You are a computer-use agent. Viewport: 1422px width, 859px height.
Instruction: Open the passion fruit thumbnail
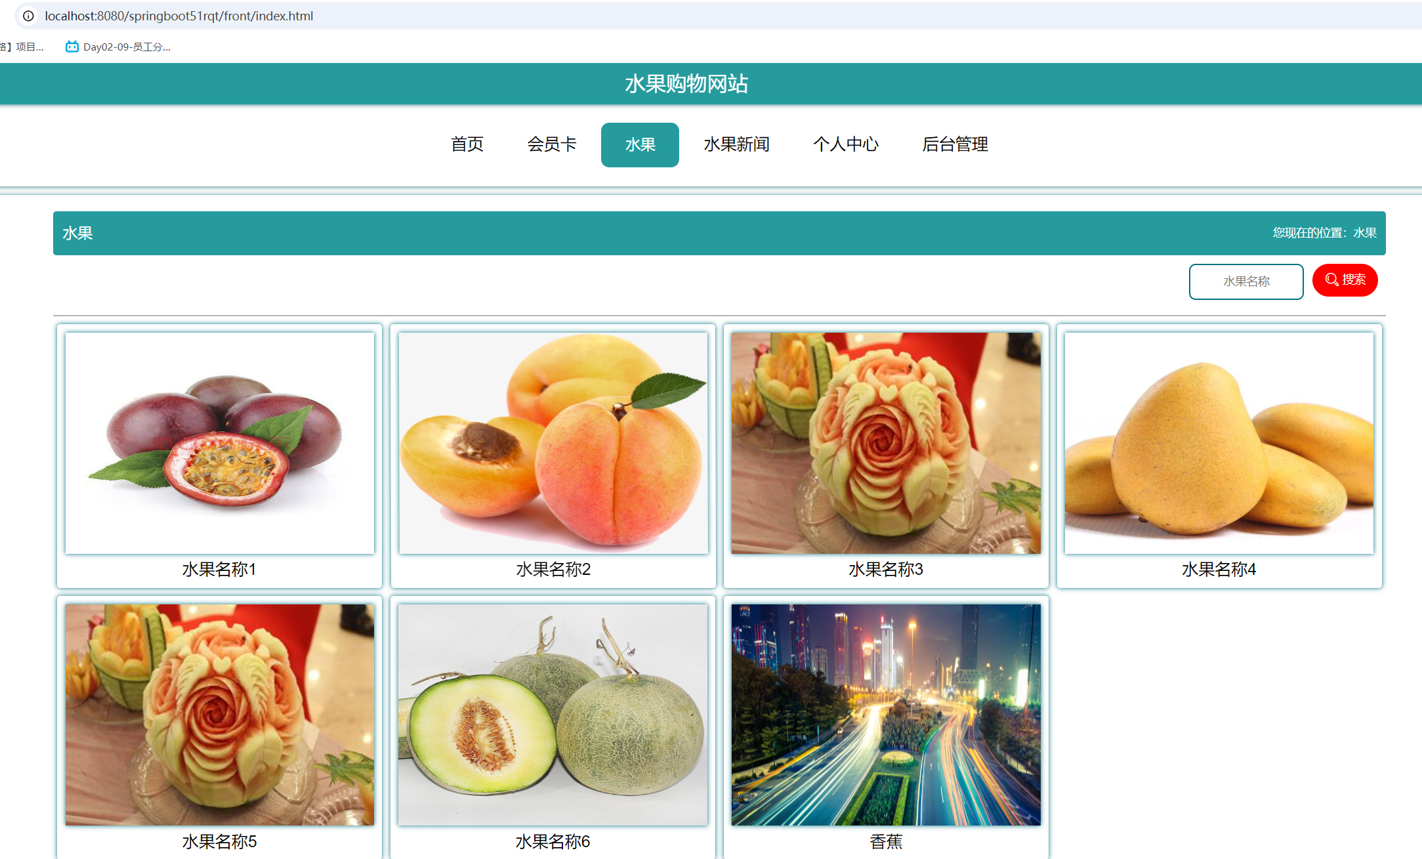(220, 443)
